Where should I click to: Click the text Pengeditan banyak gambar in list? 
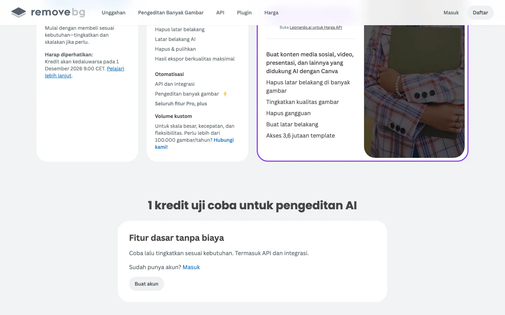click(187, 94)
